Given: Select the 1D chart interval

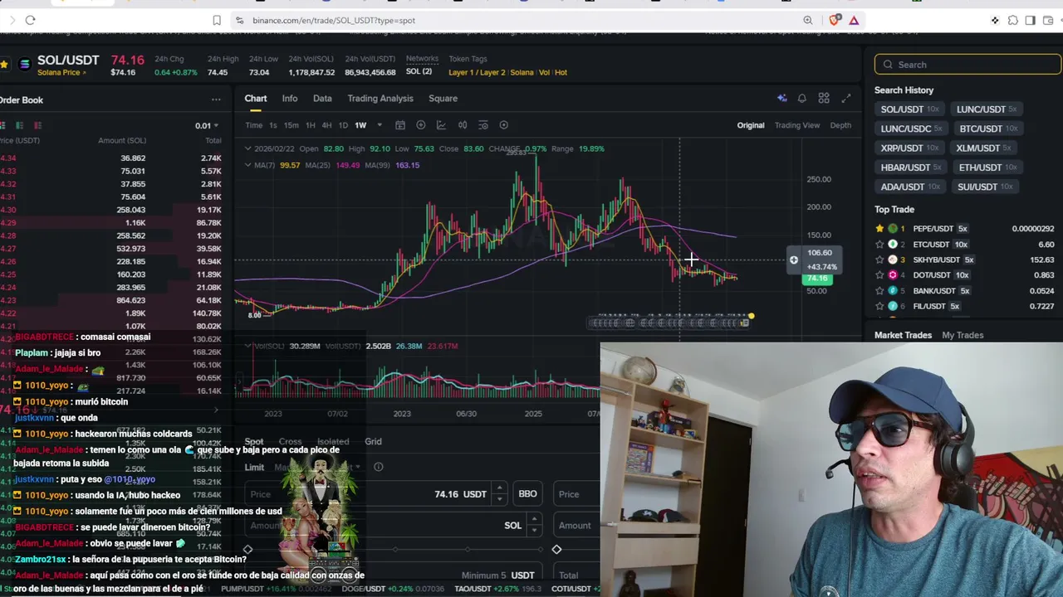Looking at the screenshot, I should click(343, 125).
